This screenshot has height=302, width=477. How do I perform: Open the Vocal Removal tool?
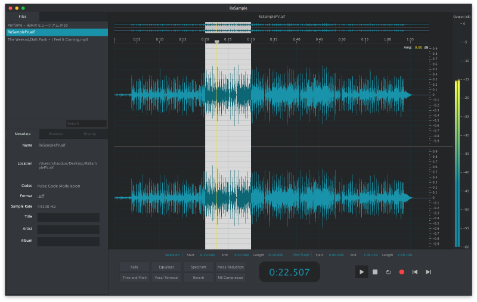pos(166,278)
